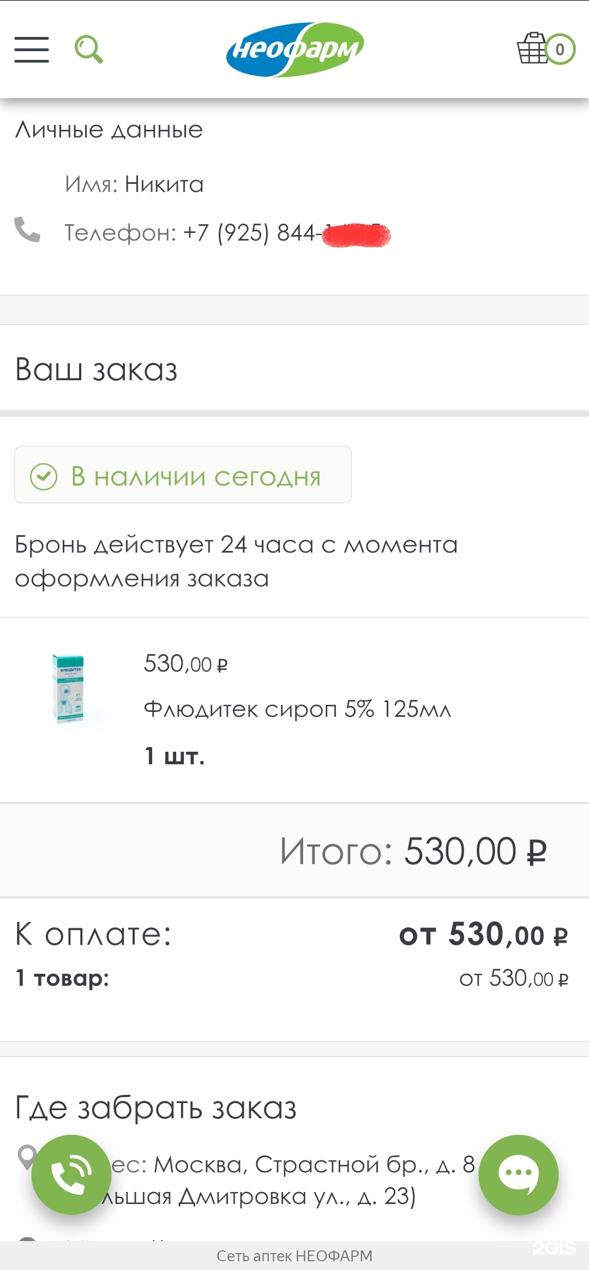Tap the phone number line
The height and width of the screenshot is (1270, 589).
226,233
